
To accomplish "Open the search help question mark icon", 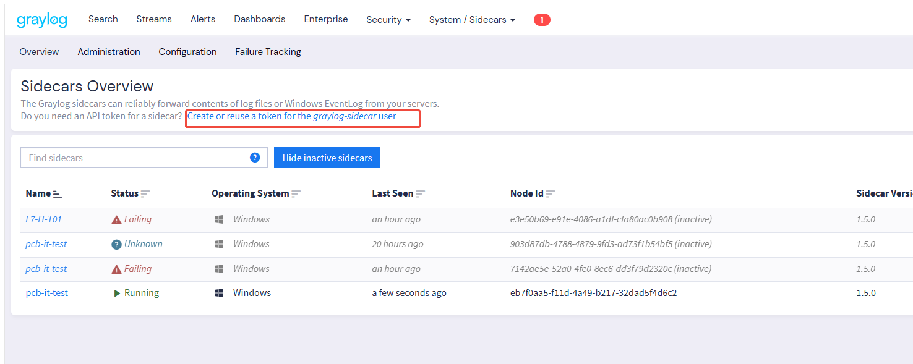I will pos(255,158).
